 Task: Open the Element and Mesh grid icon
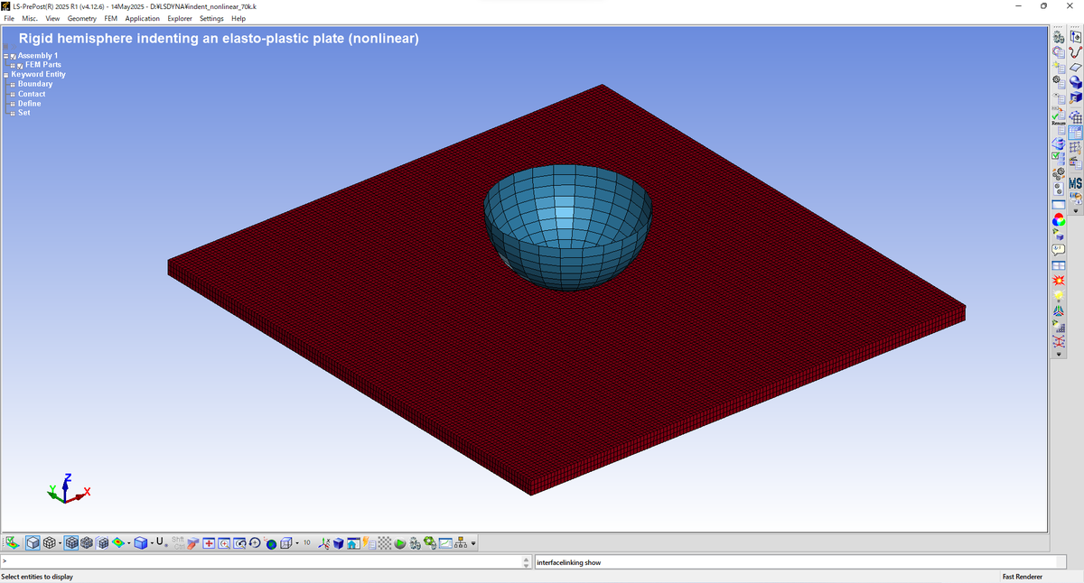[x=1076, y=117]
